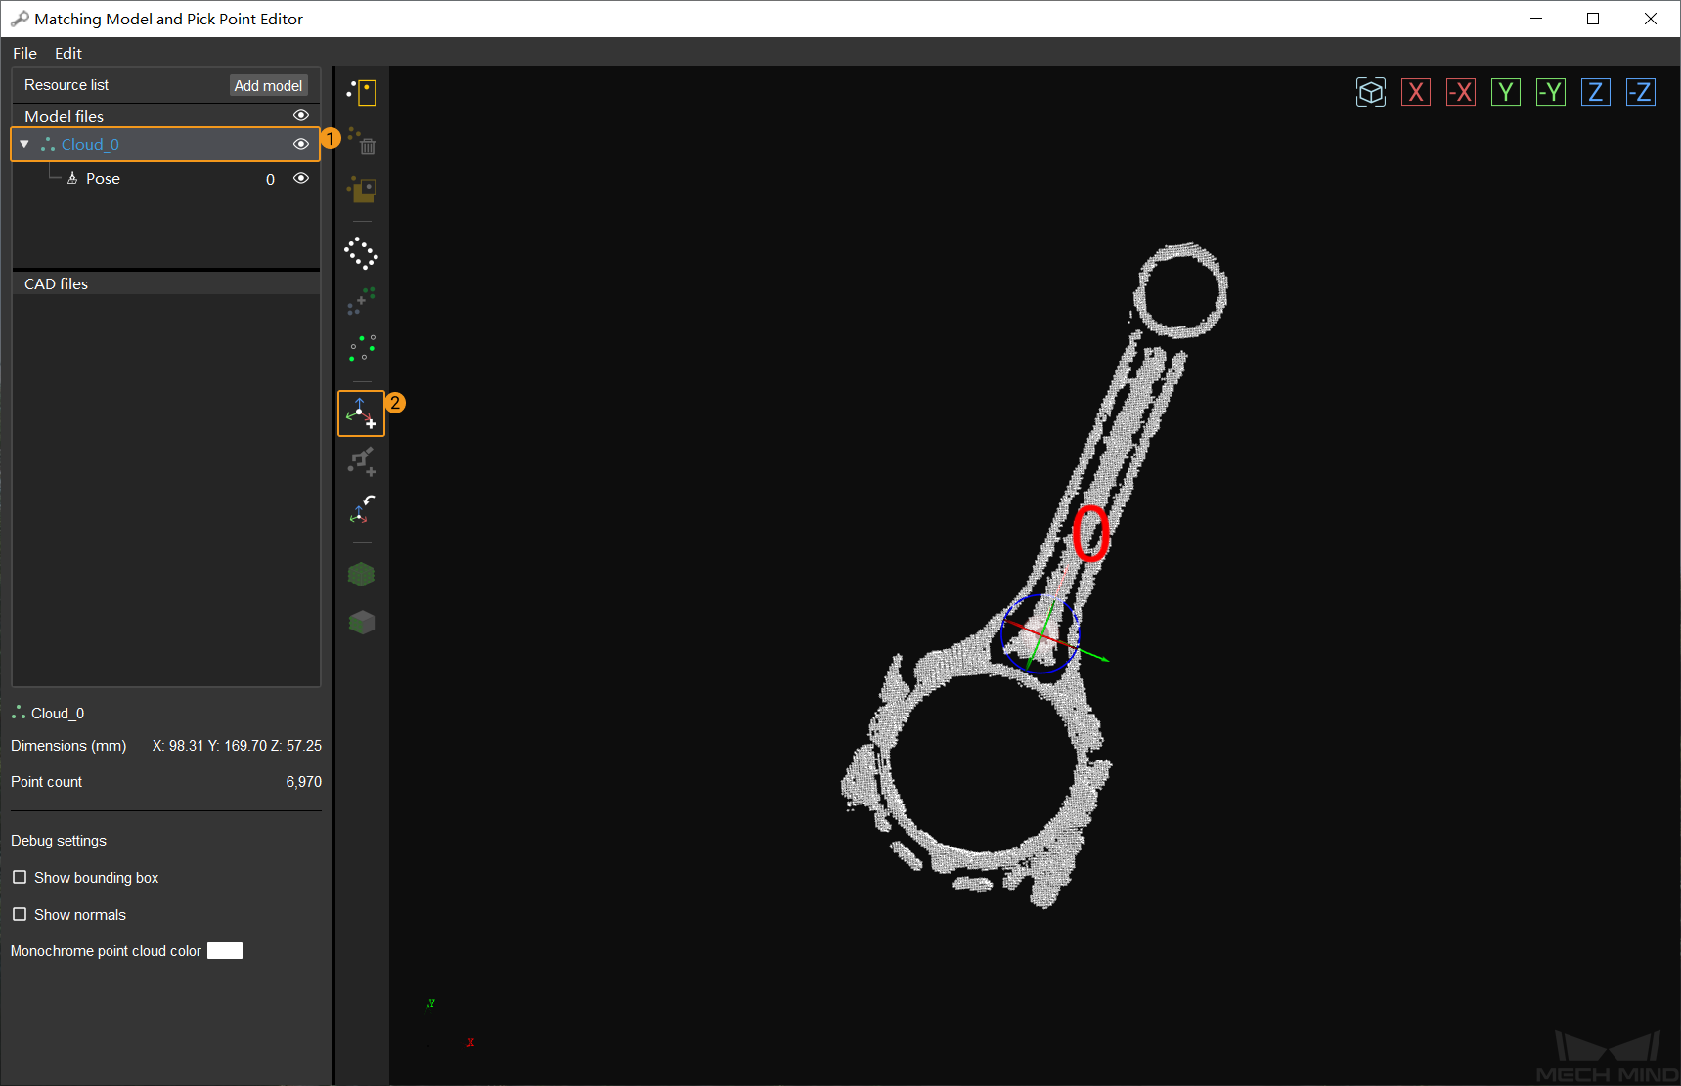Click the point cloud icon beside Cloud_0

click(47, 144)
